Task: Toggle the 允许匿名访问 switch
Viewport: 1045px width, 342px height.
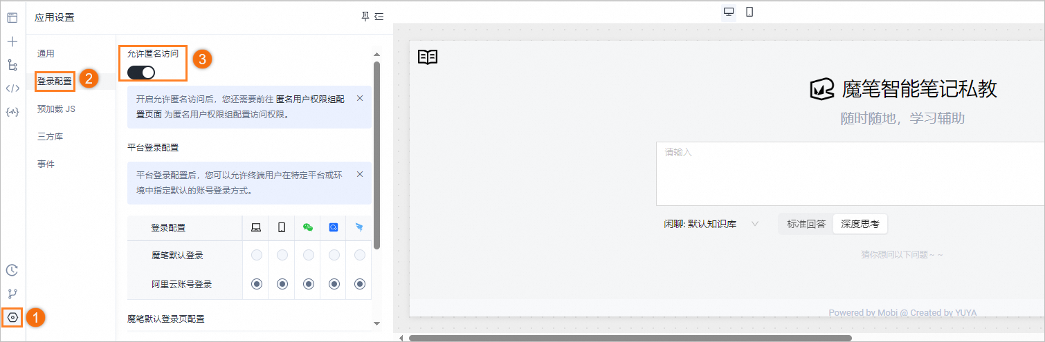Action: click(x=141, y=72)
